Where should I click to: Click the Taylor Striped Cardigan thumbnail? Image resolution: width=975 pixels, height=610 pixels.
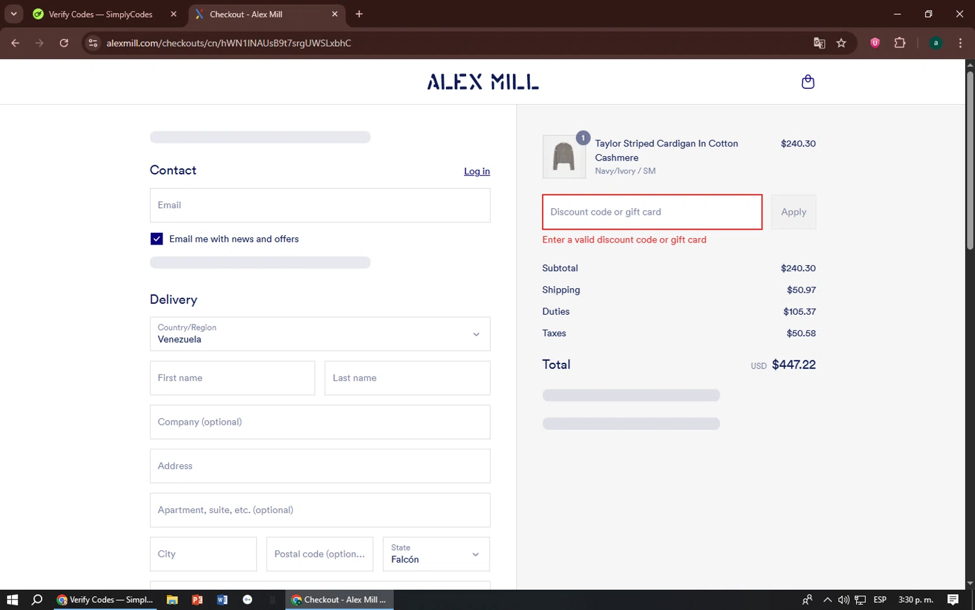click(564, 157)
